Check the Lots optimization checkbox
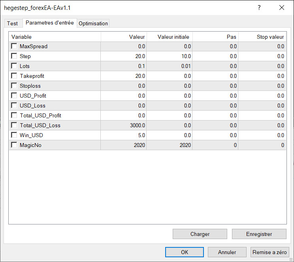Image resolution: width=294 pixels, height=262 pixels. tap(14, 66)
